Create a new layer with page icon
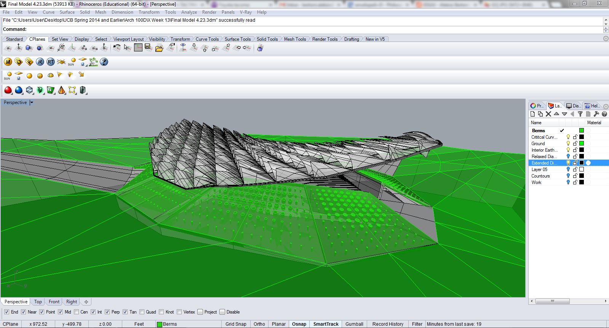The image size is (609, 328). tap(532, 114)
